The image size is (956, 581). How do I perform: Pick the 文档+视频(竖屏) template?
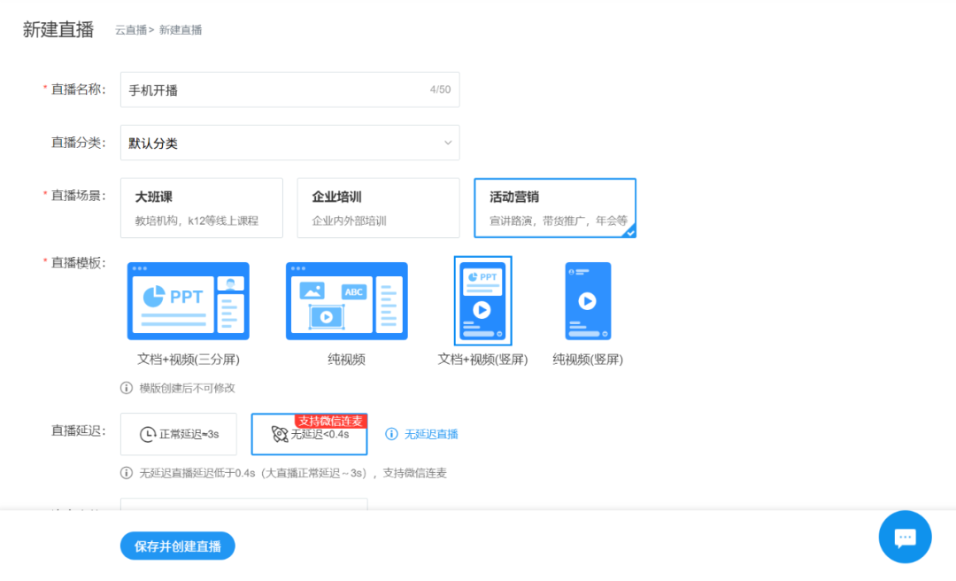coord(482,301)
